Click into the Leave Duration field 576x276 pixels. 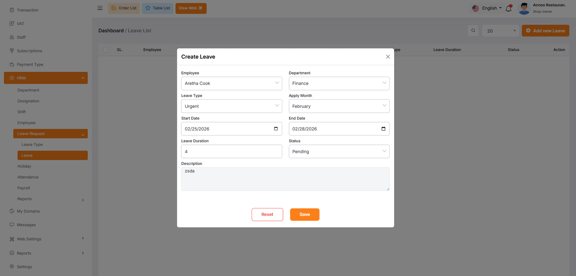pos(231,152)
